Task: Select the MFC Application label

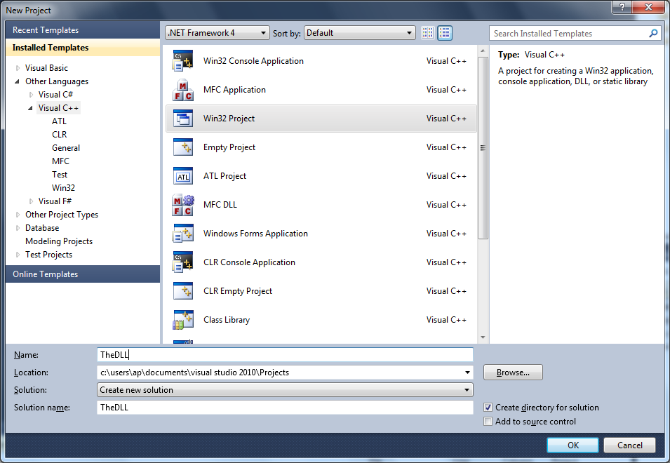Action: coord(234,90)
